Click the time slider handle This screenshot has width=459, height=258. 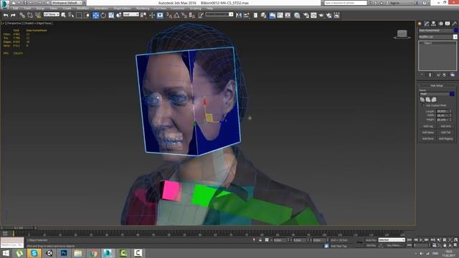[x=19, y=228]
